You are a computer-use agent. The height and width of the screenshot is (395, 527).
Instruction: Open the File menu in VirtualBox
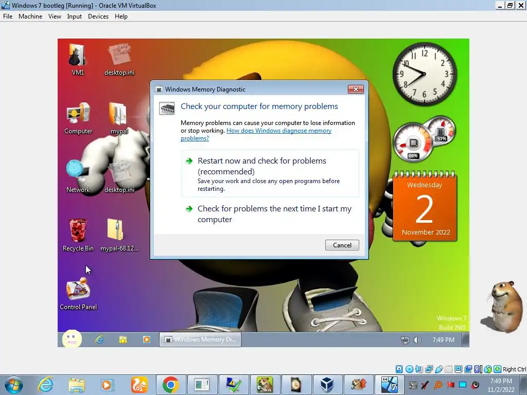click(x=8, y=16)
